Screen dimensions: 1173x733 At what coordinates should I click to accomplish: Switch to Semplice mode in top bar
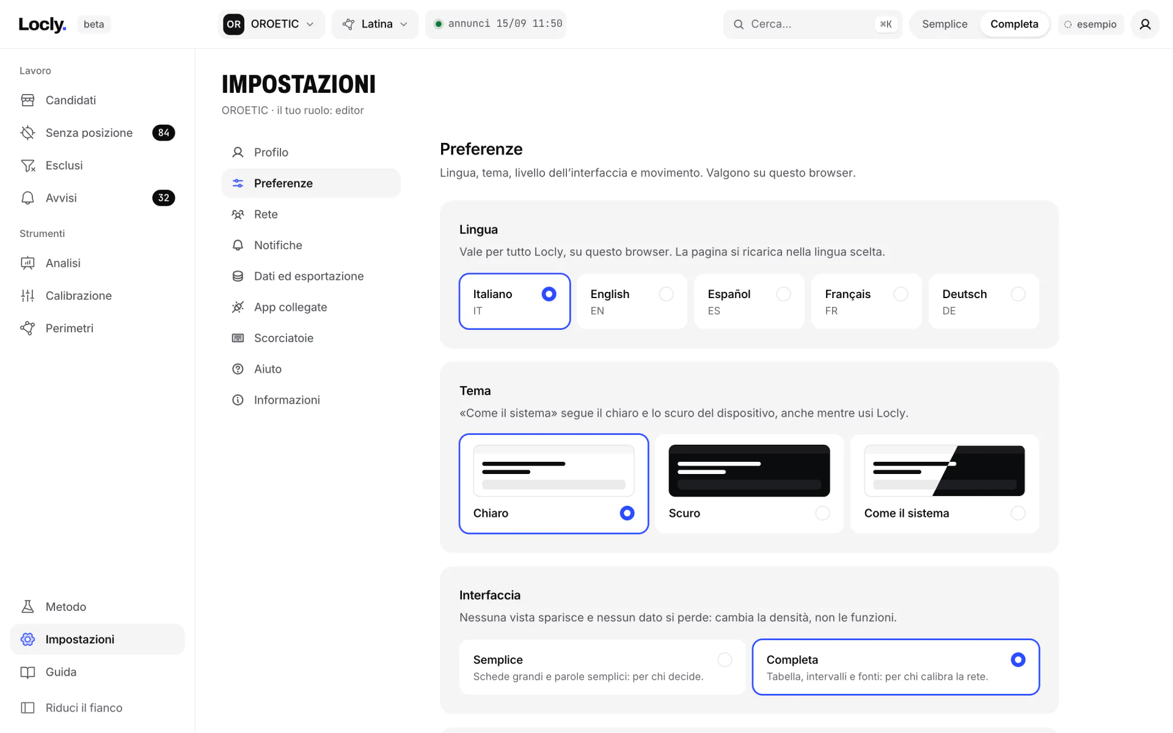945,24
